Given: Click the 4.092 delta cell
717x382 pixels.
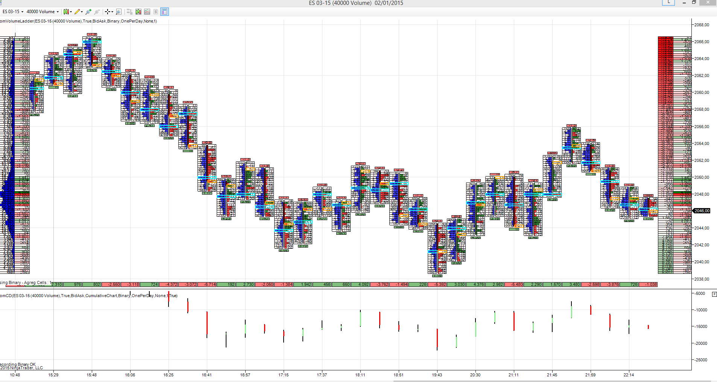Looking at the screenshot, I should (360, 284).
